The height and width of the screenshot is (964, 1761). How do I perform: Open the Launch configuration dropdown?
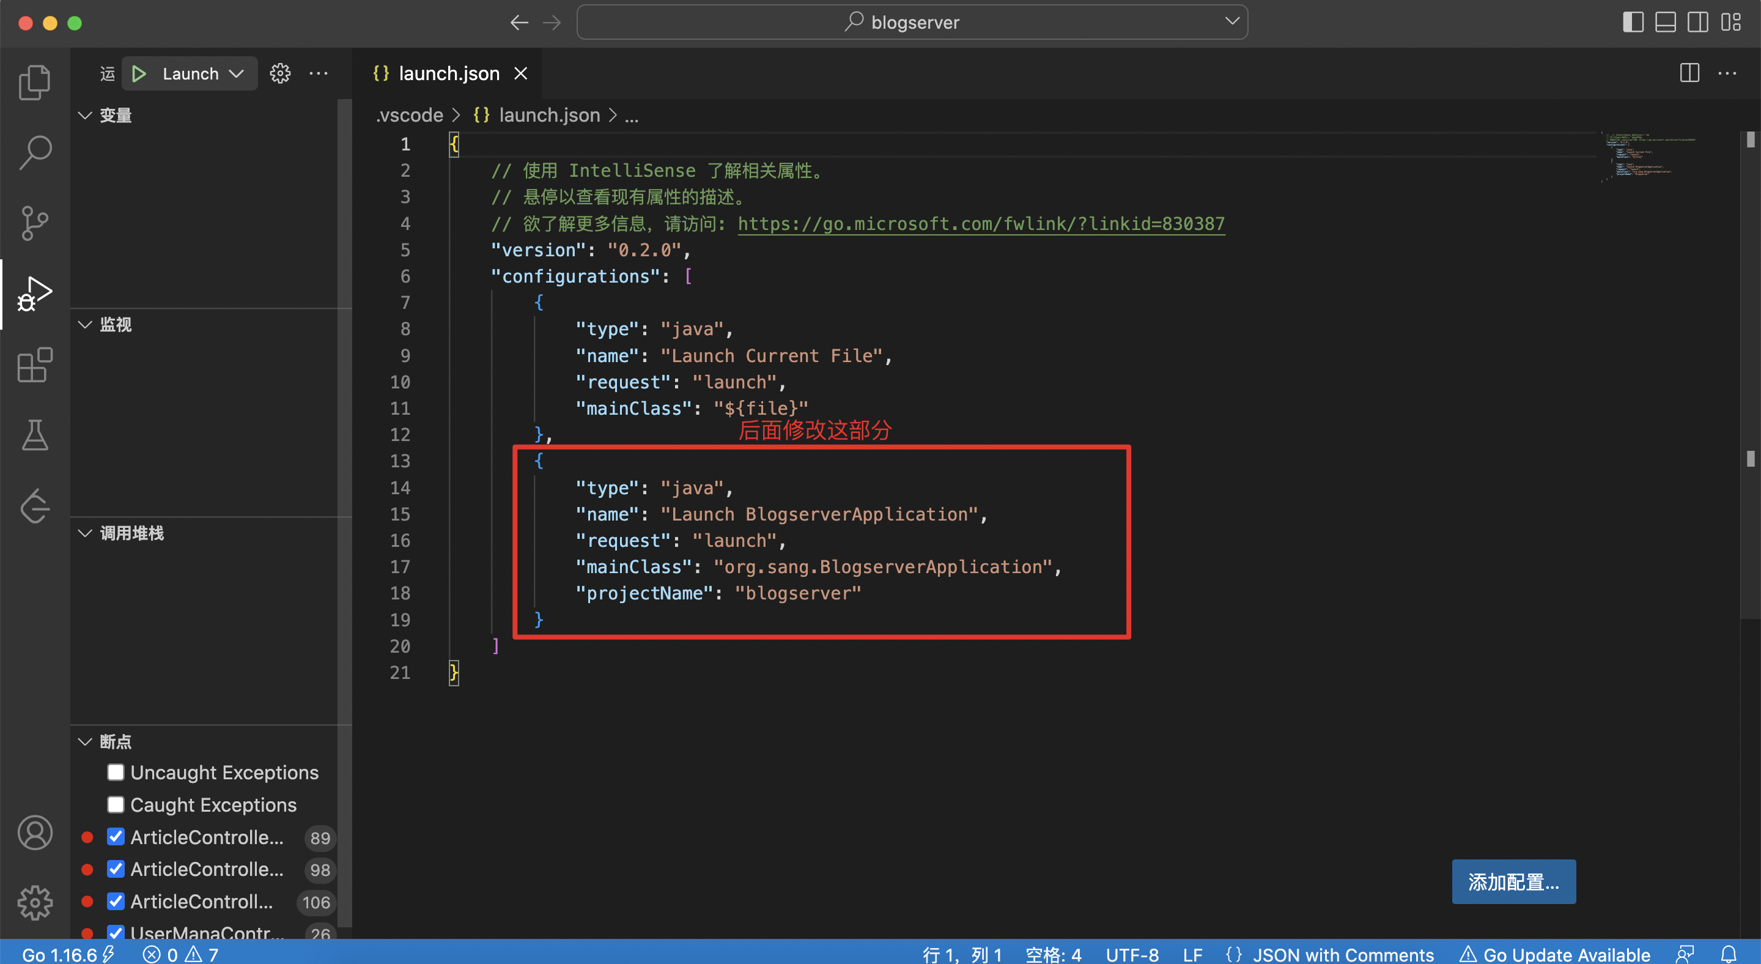(237, 73)
